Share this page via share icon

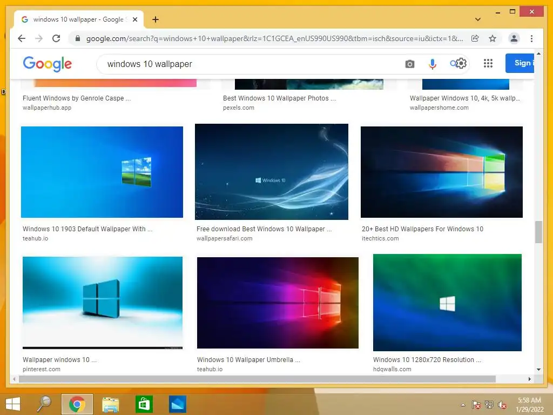tap(475, 38)
